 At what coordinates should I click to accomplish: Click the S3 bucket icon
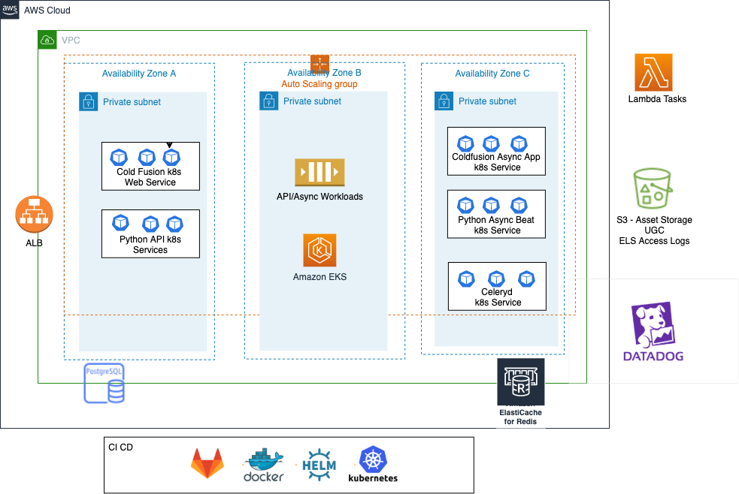coord(653,188)
